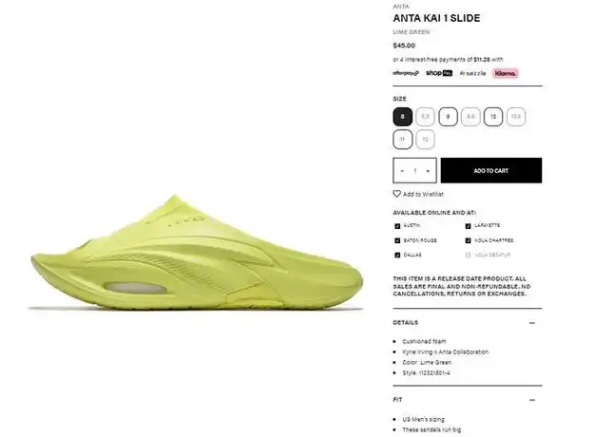Click the Sezzle payment logo

click(472, 73)
